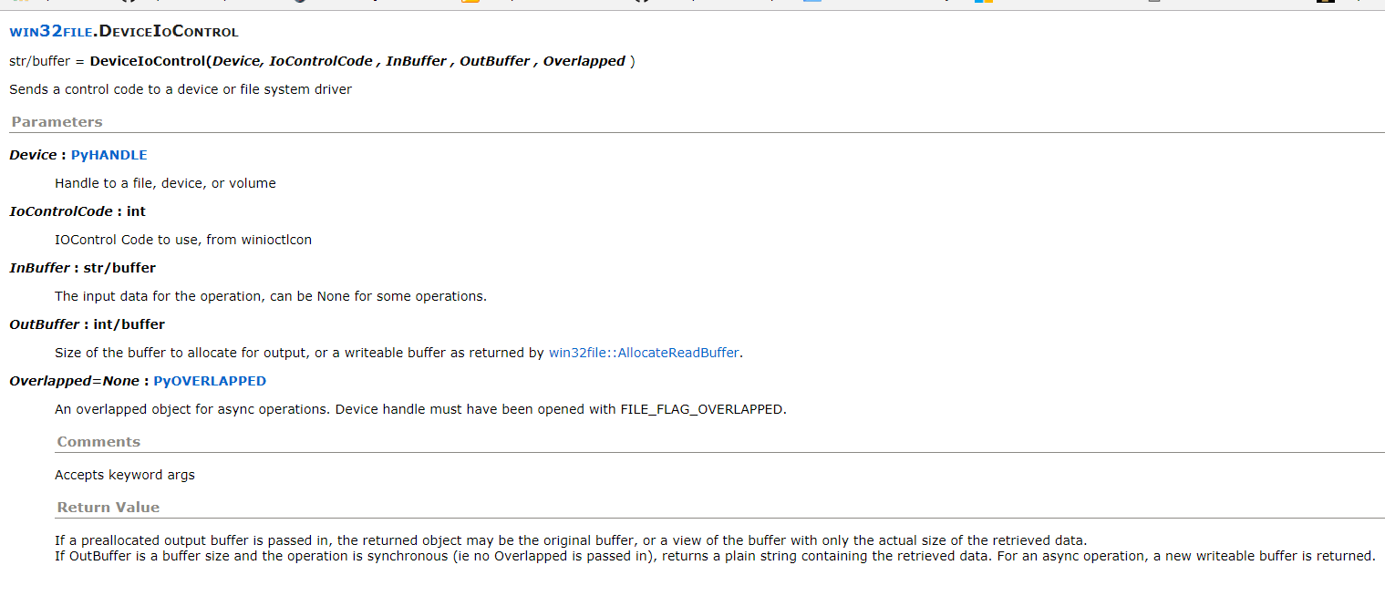Click the Overlapped=None parameter name
The height and width of the screenshot is (596, 1385).
(x=74, y=381)
